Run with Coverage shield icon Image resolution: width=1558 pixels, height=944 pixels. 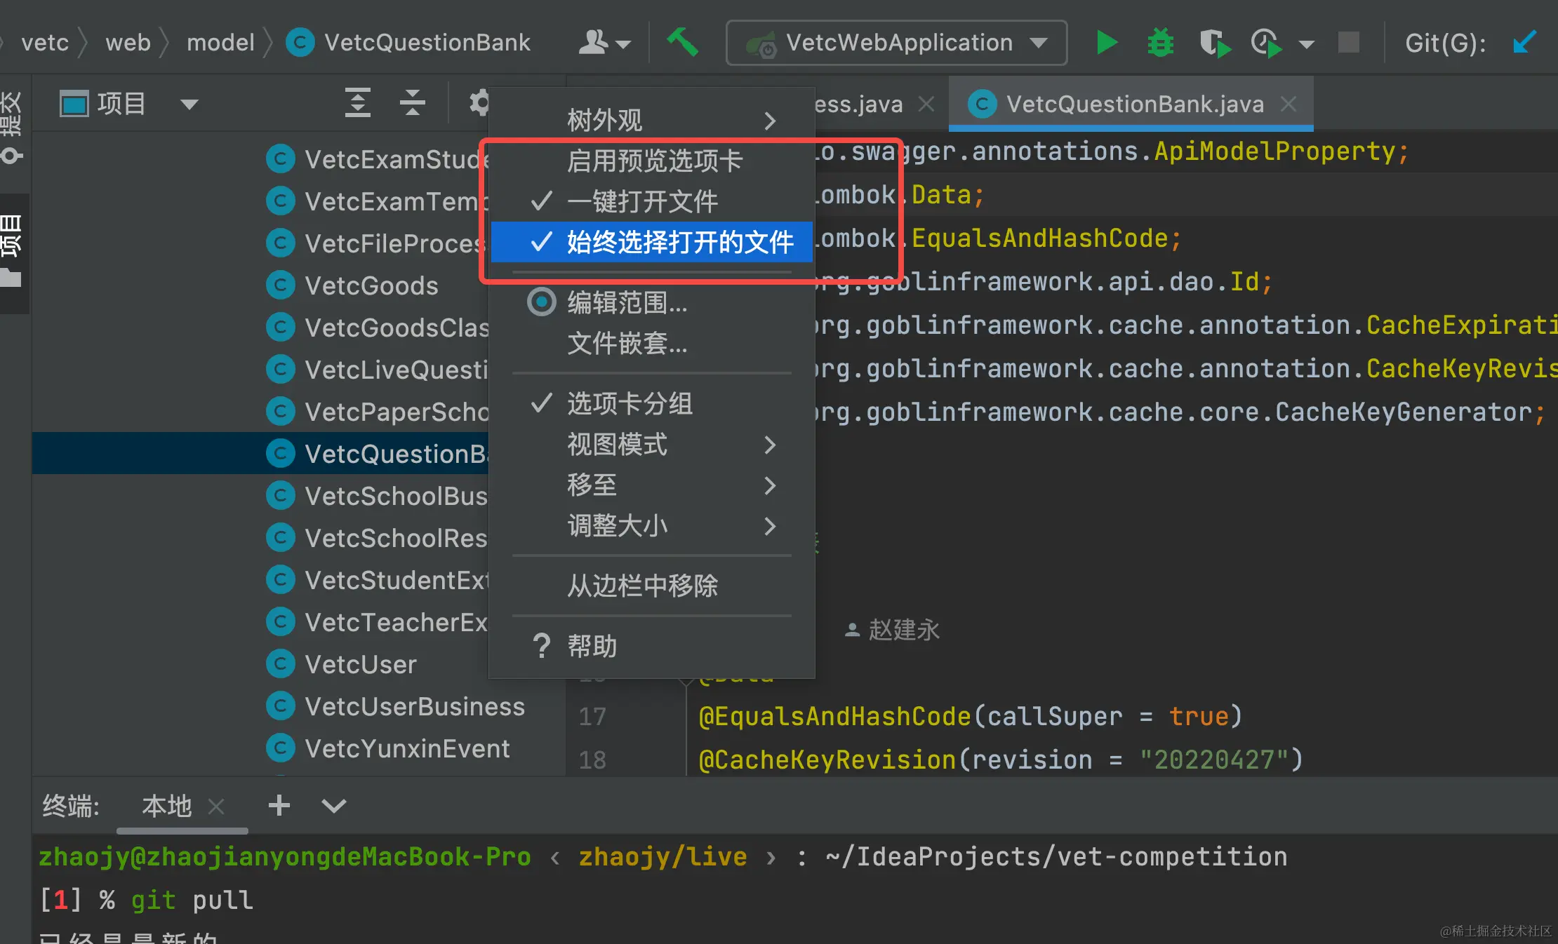pos(1213,43)
